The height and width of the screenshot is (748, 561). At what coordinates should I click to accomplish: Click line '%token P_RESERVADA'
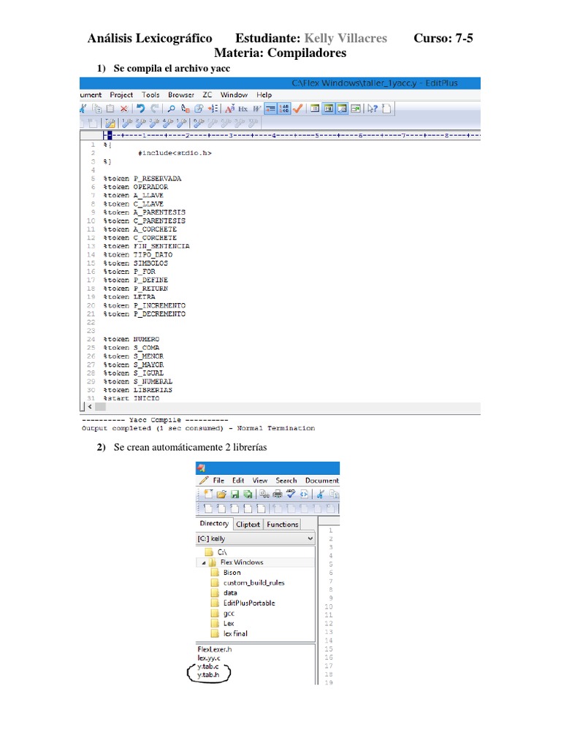tap(142, 178)
